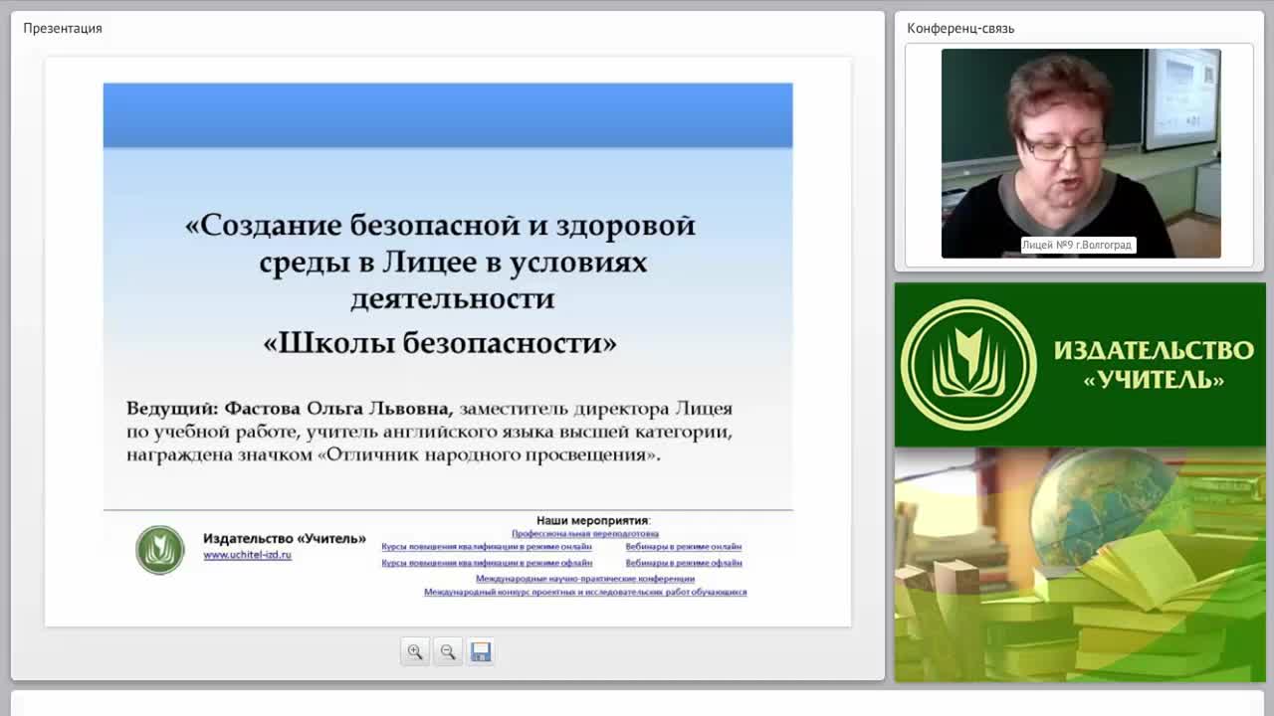Click the «Школы безопасности» title line
This screenshot has width=1274, height=716.
440,342
